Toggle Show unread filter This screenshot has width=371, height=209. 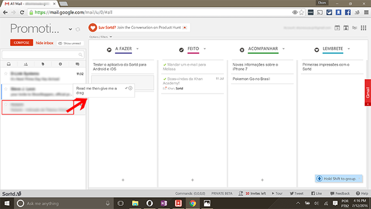(70, 43)
